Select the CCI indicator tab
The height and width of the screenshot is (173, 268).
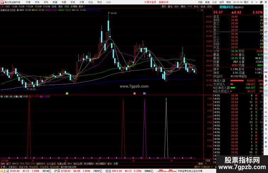click(x=33, y=164)
